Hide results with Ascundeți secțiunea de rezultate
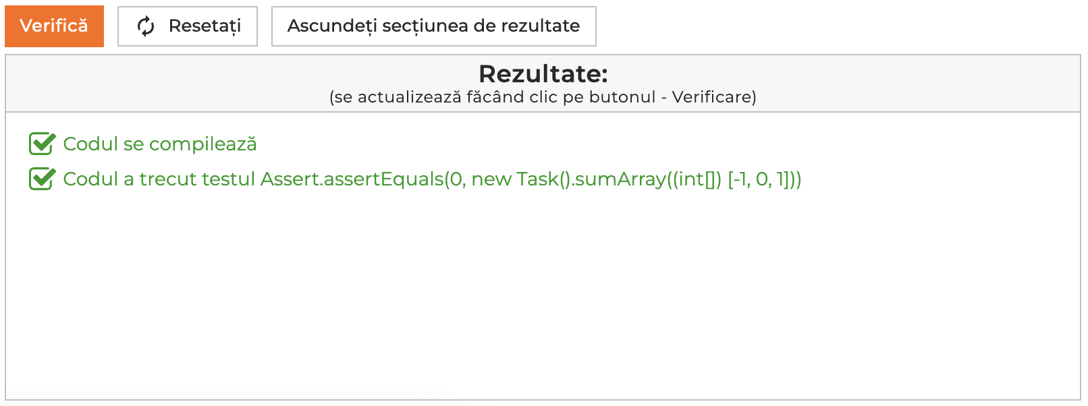Viewport: 1088px width, 406px height. click(x=433, y=26)
